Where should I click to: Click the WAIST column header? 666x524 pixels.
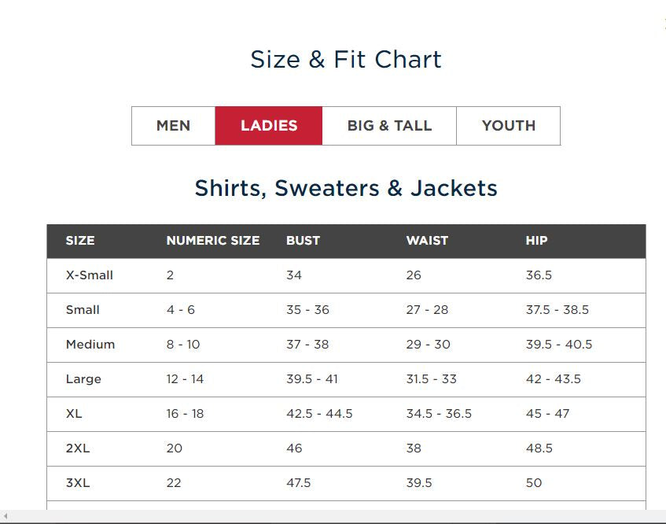427,241
